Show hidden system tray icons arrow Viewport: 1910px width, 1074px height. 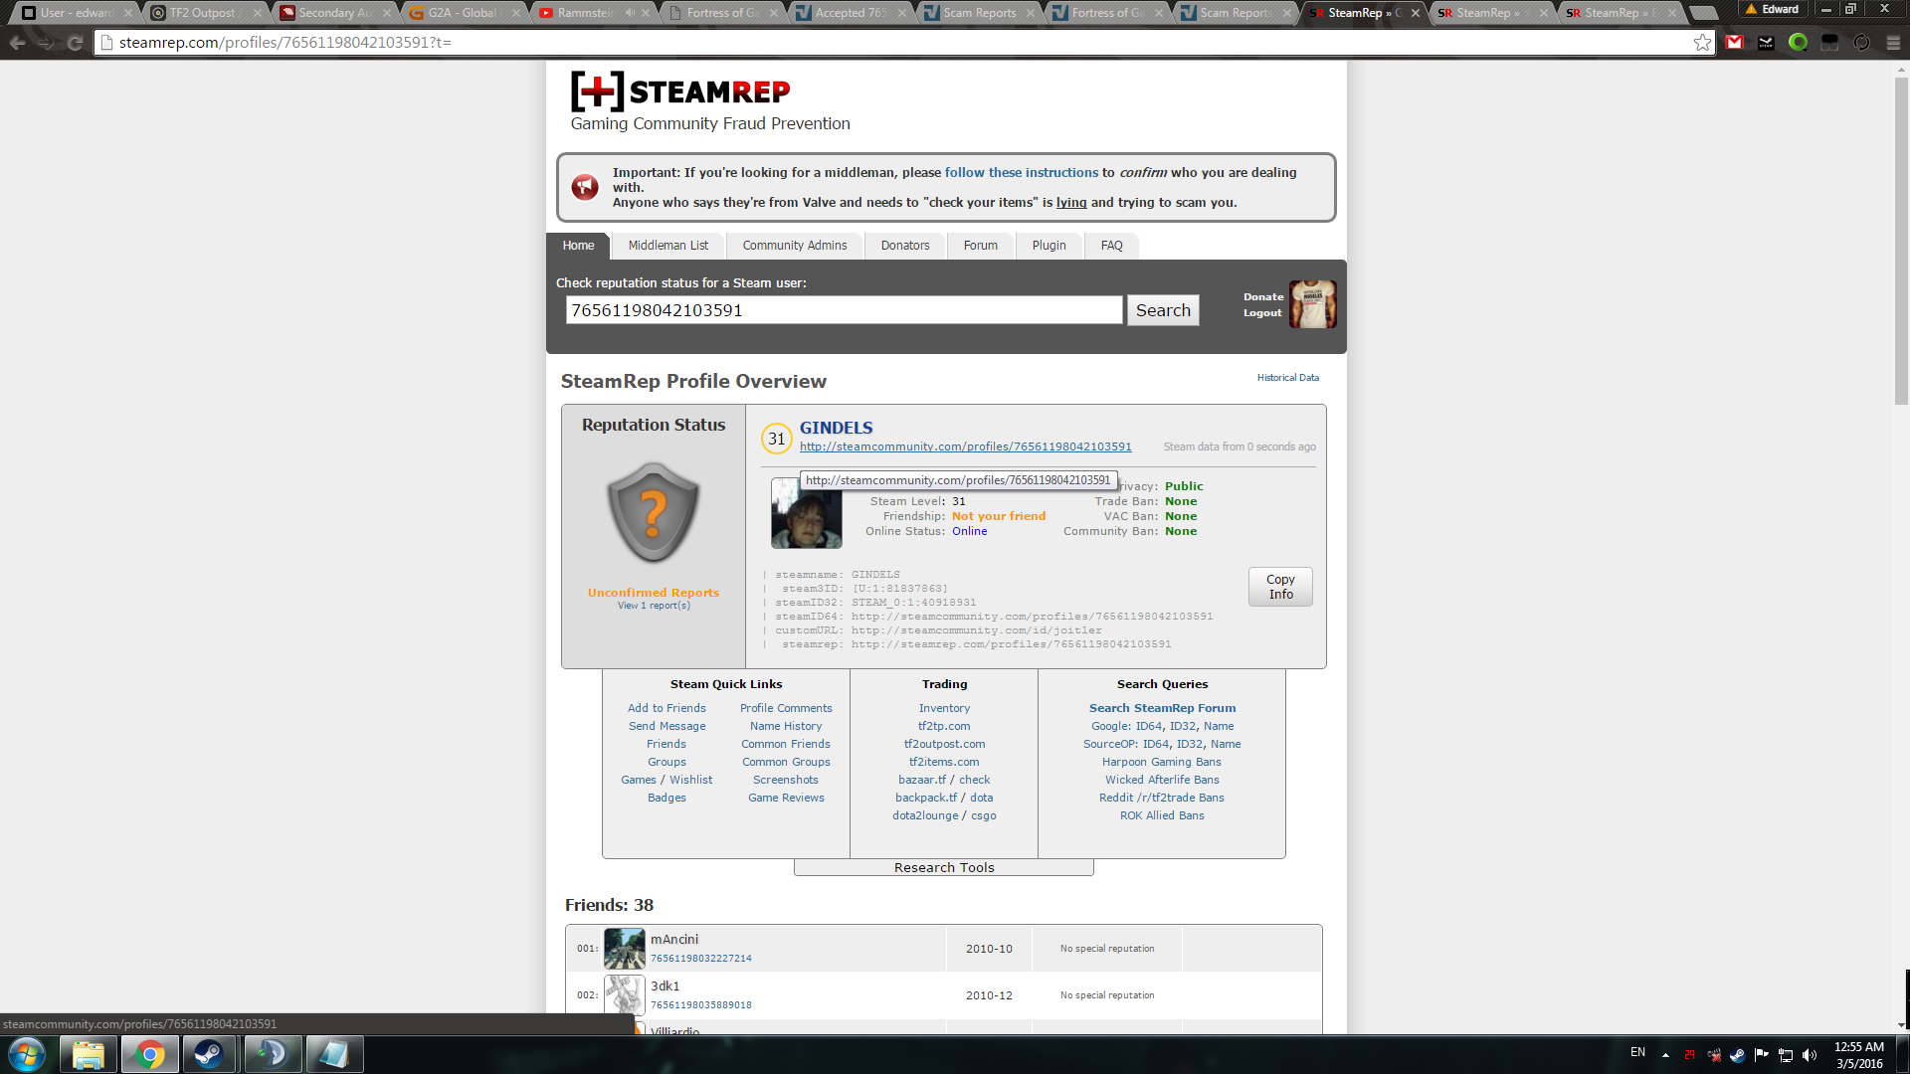pyautogui.click(x=1665, y=1054)
